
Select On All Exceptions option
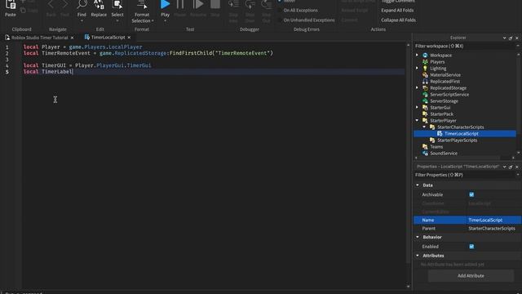coord(300,11)
